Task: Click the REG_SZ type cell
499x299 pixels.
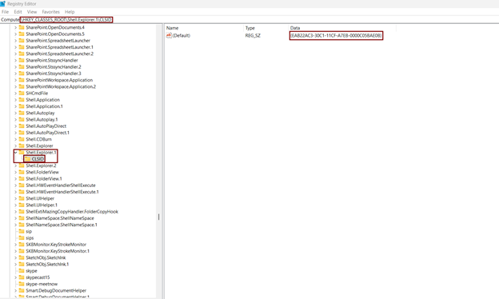Action: pyautogui.click(x=253, y=35)
